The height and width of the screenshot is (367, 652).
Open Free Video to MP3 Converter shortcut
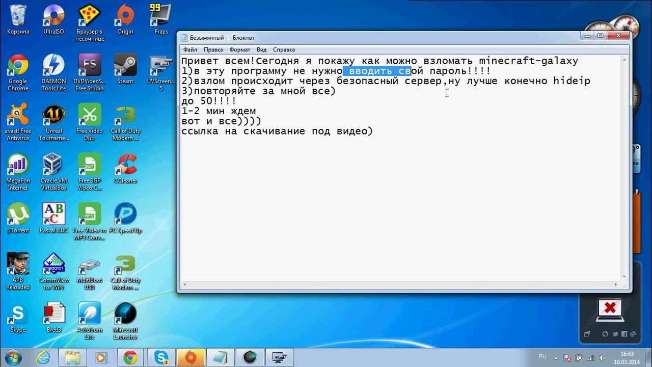click(90, 222)
